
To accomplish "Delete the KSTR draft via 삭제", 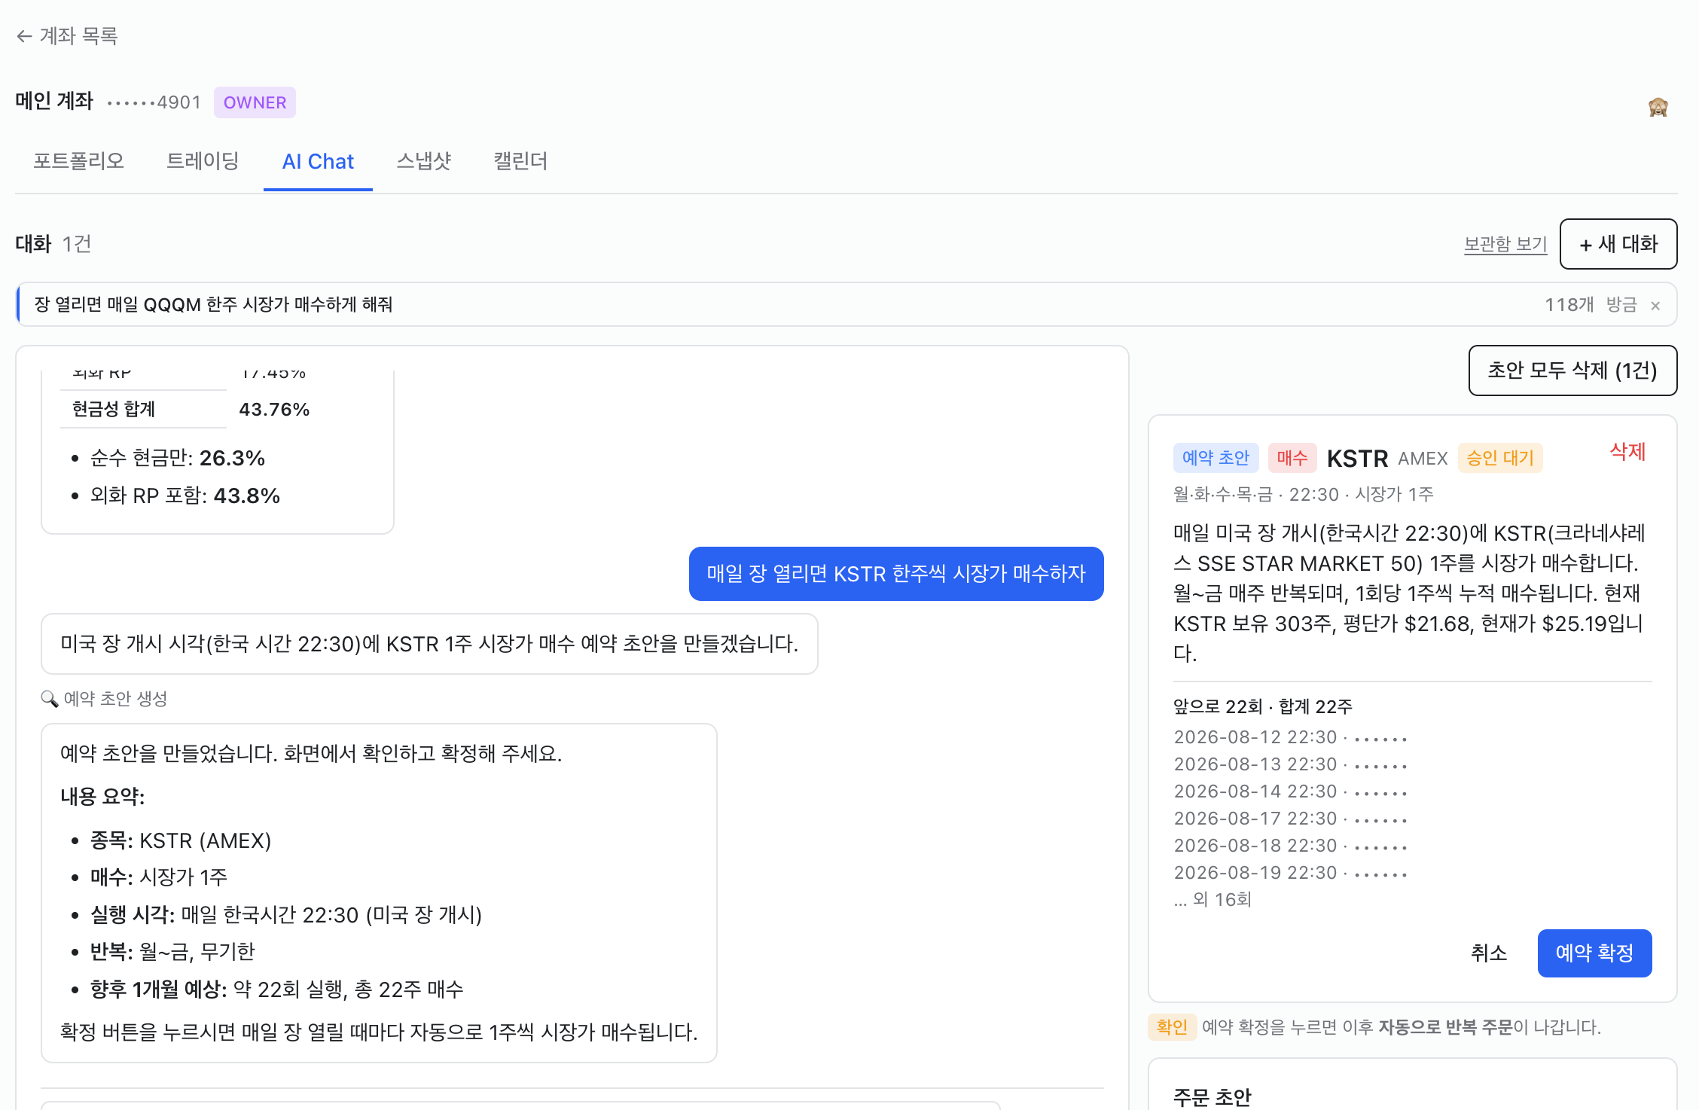I will point(1627,452).
